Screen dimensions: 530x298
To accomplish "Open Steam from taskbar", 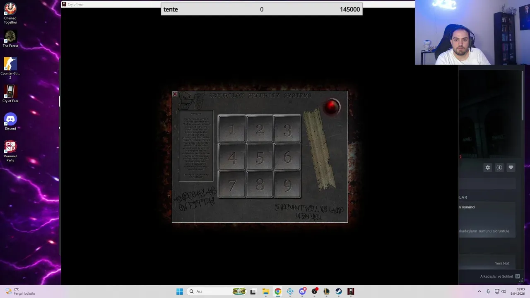I will click(339, 291).
